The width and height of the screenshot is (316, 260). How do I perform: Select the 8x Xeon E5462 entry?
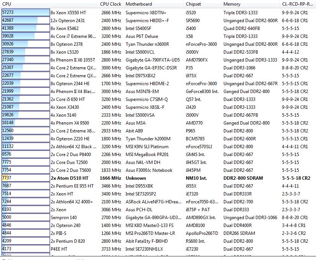point(65,29)
